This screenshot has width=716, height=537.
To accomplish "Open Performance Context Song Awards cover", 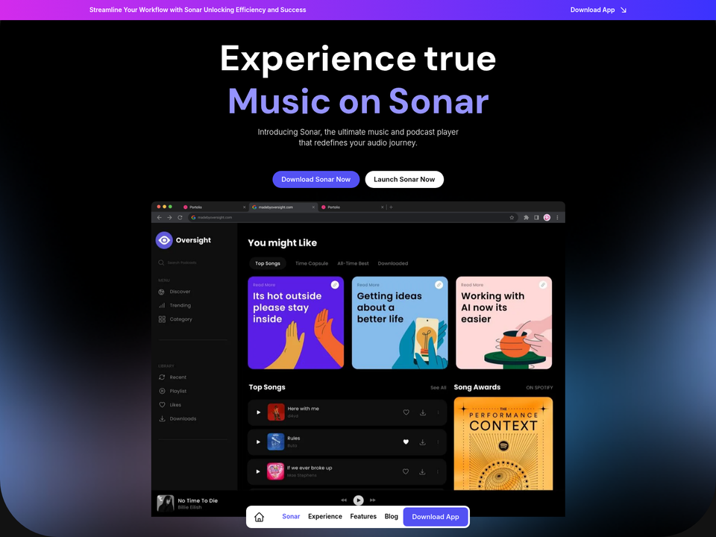I will coord(503,443).
